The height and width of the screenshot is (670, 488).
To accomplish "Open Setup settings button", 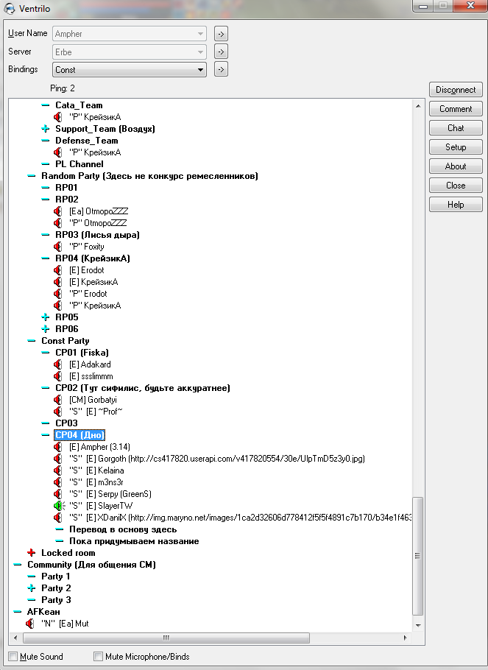I will coord(456,147).
